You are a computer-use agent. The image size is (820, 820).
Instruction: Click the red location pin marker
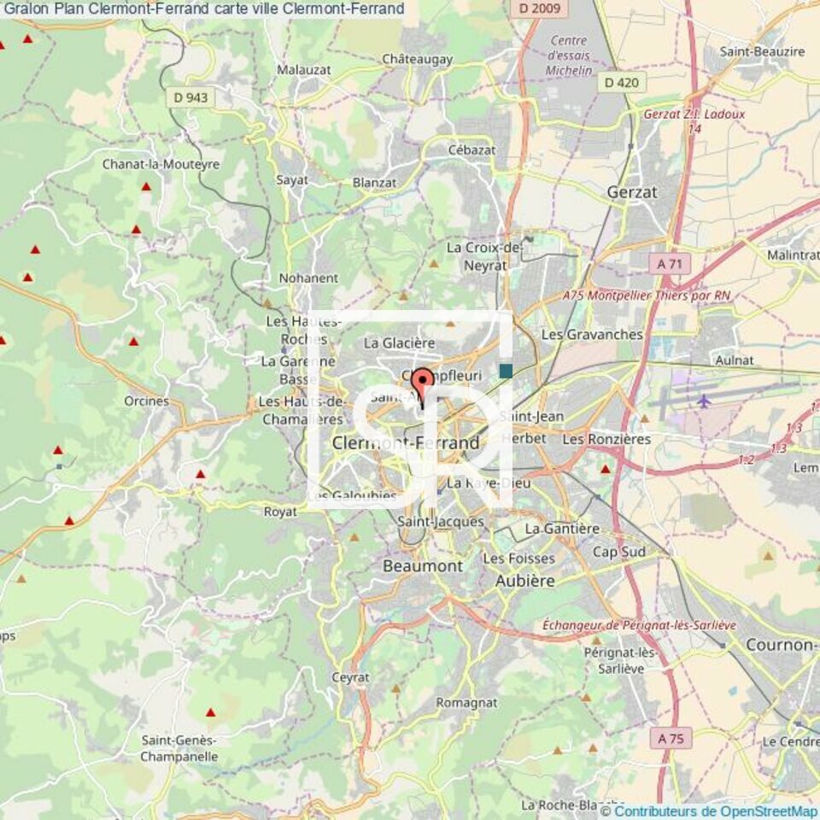pos(422,383)
